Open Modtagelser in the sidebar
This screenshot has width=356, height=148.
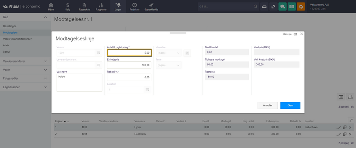[x=10, y=32]
